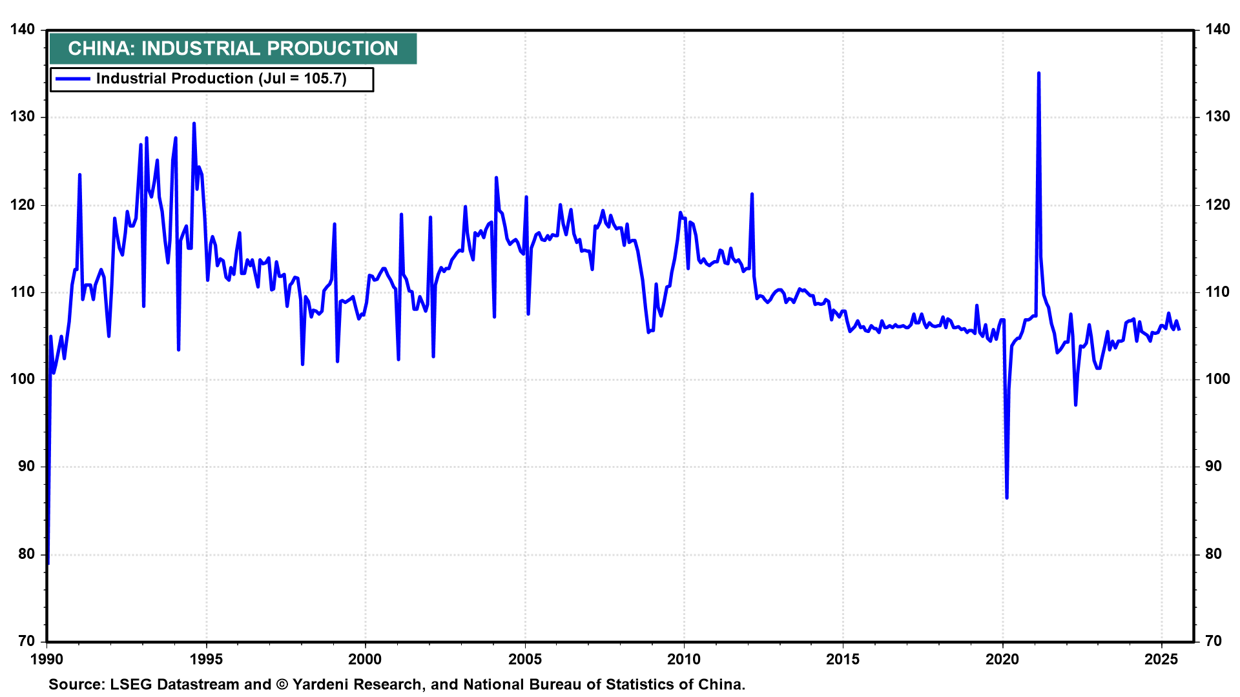Image resolution: width=1240 pixels, height=697 pixels.
Task: Click the 2025 x-axis label
Action: pyautogui.click(x=1161, y=659)
